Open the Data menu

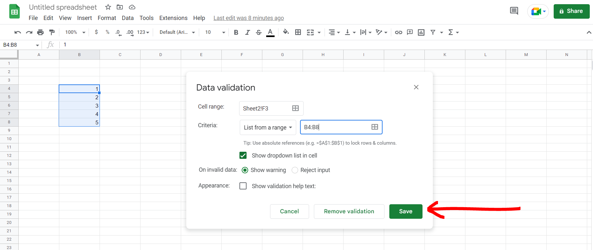pos(128,18)
